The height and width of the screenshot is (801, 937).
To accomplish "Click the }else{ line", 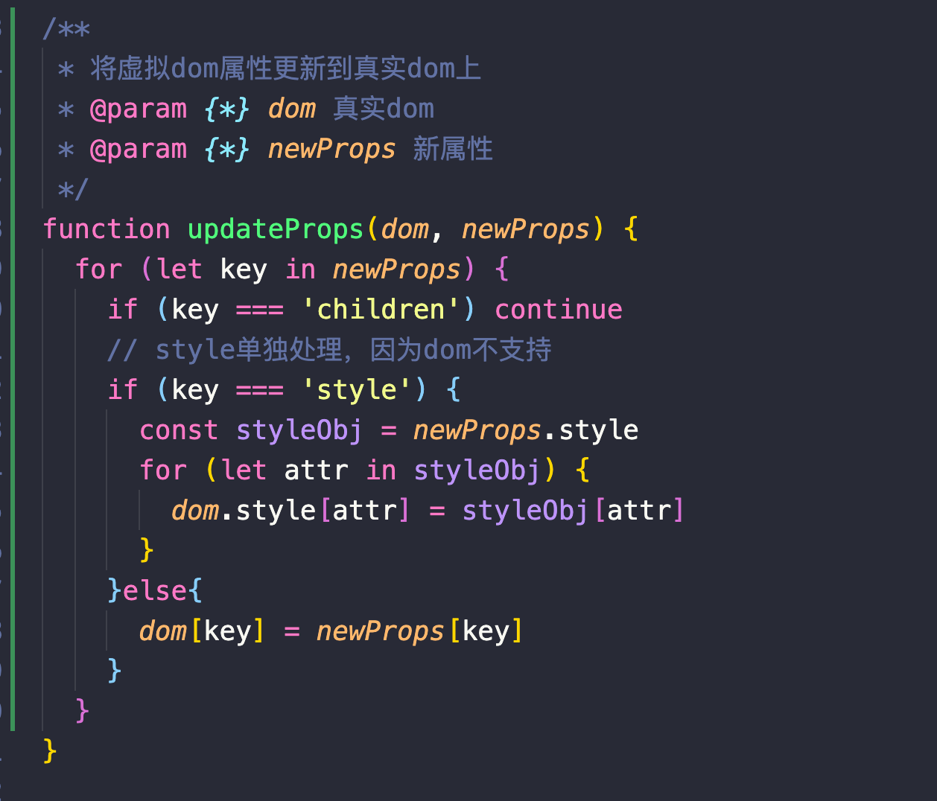I will tap(155, 590).
